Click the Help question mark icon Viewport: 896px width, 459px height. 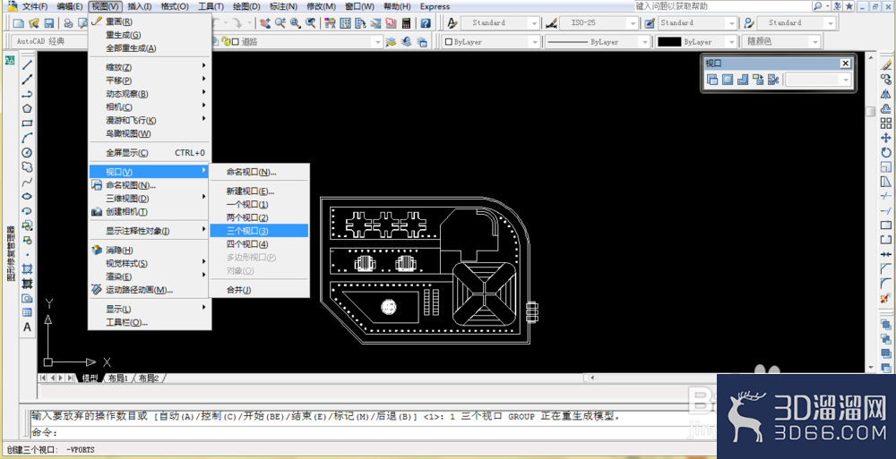(x=426, y=23)
